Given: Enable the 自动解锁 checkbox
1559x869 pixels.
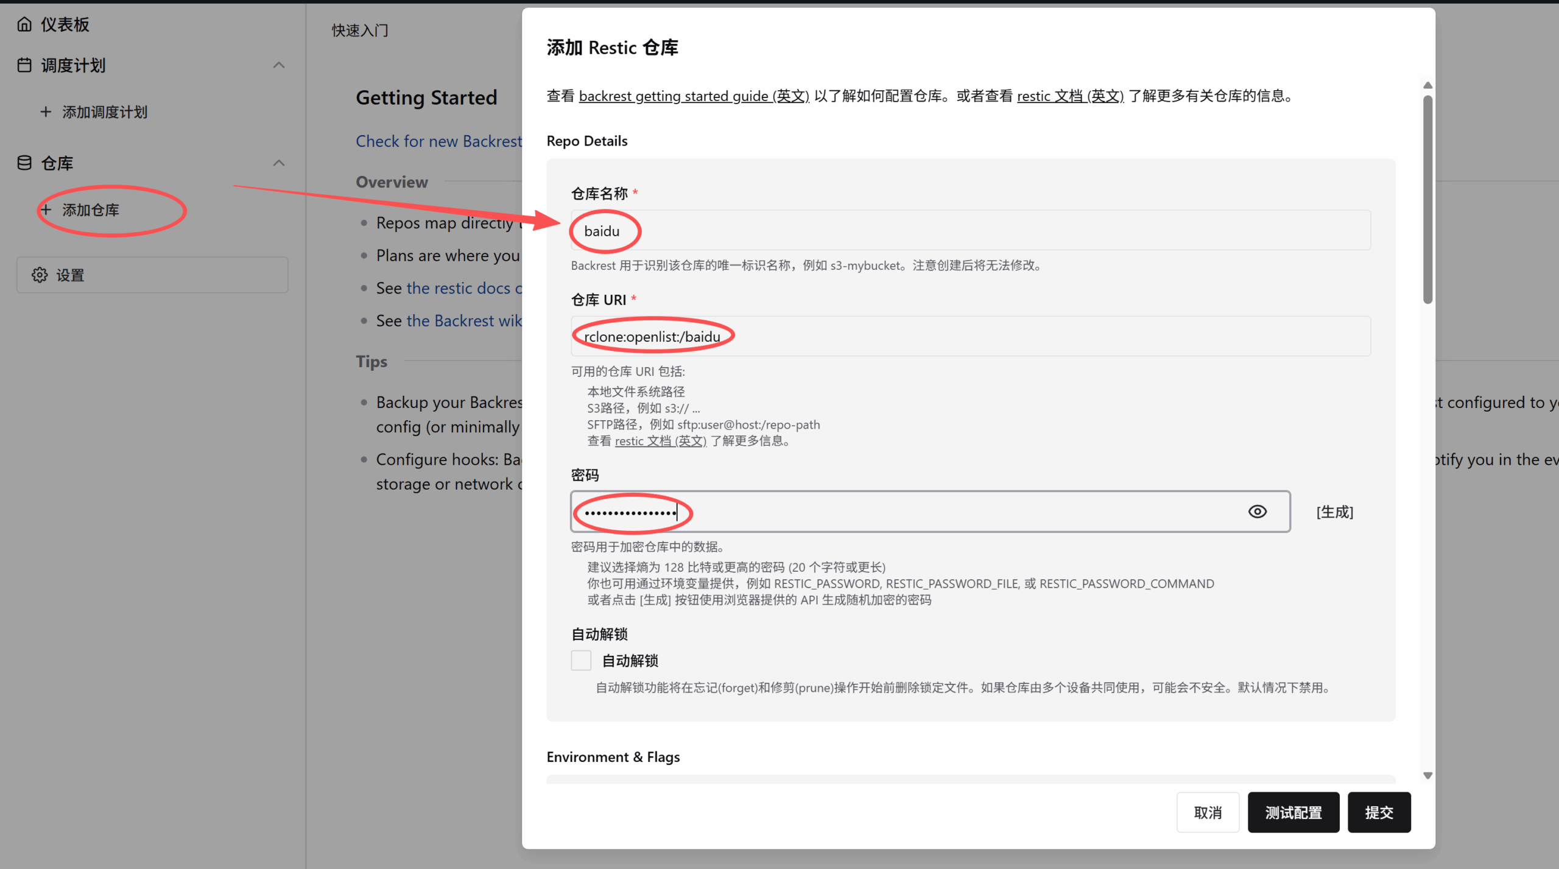Looking at the screenshot, I should 581,660.
